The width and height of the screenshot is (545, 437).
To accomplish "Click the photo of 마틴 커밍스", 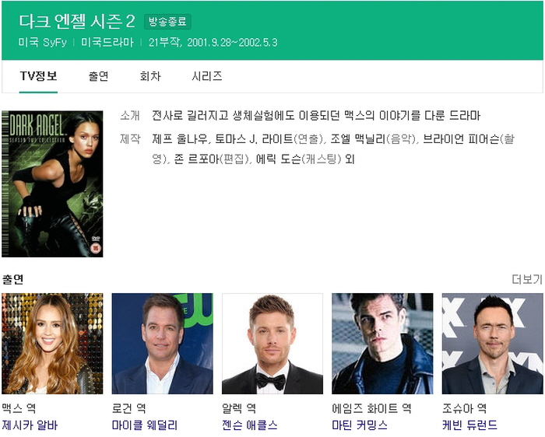I will coord(382,344).
